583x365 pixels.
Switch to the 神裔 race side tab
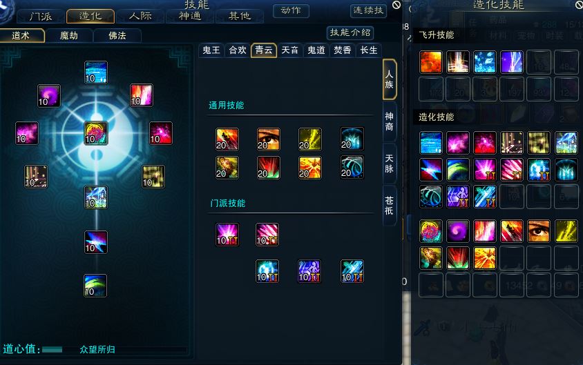[x=390, y=121]
